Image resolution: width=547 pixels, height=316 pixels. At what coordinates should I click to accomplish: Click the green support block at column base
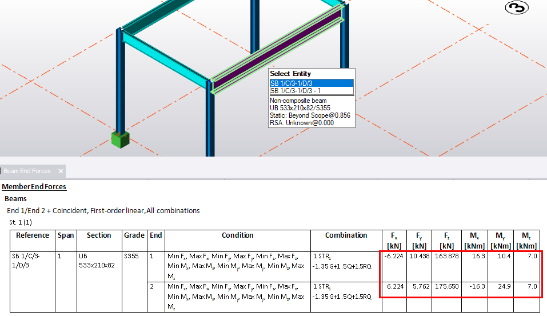coord(121,139)
